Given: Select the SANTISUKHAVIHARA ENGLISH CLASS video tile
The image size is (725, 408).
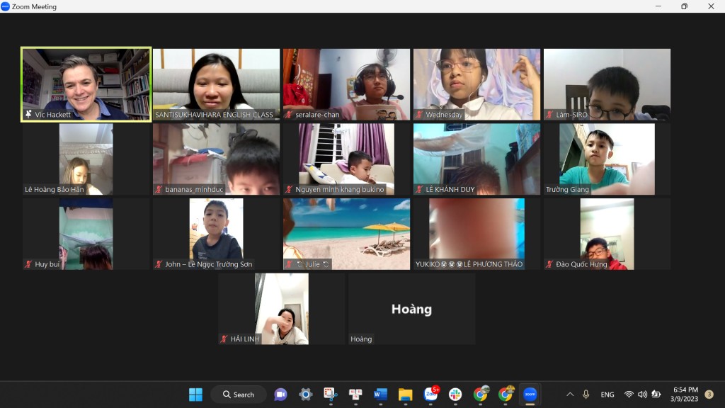Looking at the screenshot, I should point(216,84).
